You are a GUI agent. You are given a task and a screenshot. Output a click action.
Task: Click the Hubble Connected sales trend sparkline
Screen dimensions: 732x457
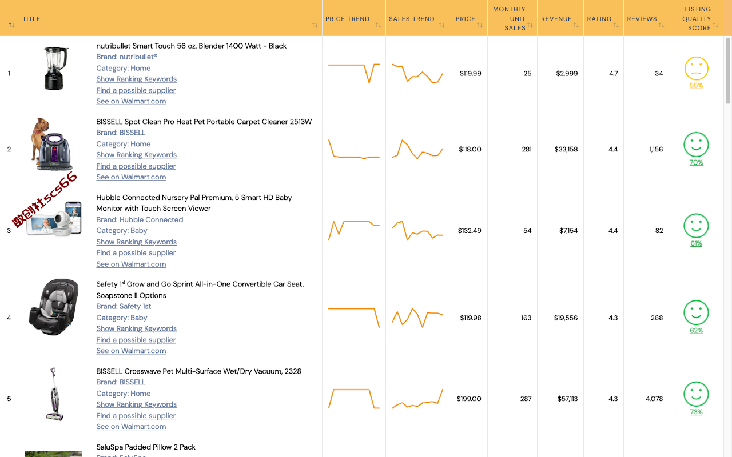pyautogui.click(x=417, y=230)
